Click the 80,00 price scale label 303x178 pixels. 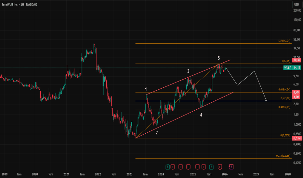[x=296, y=30]
